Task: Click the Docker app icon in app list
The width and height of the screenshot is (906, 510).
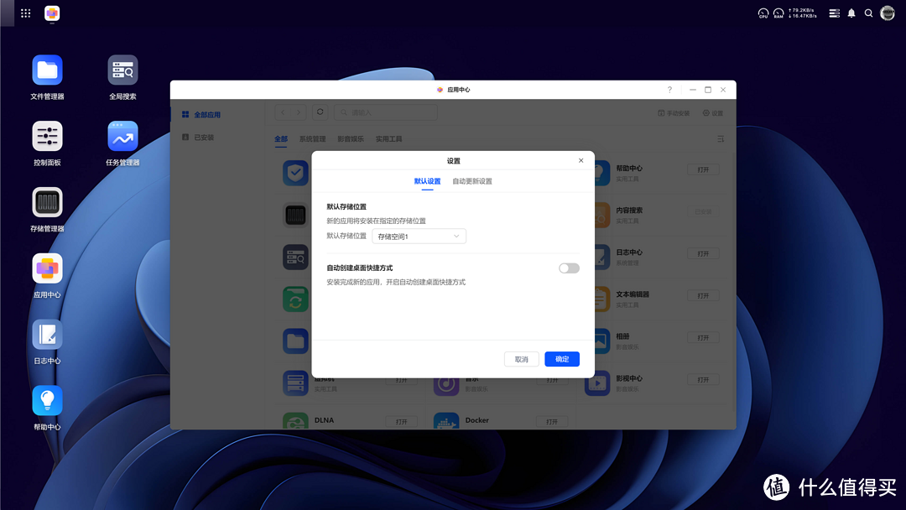Action: point(446,422)
